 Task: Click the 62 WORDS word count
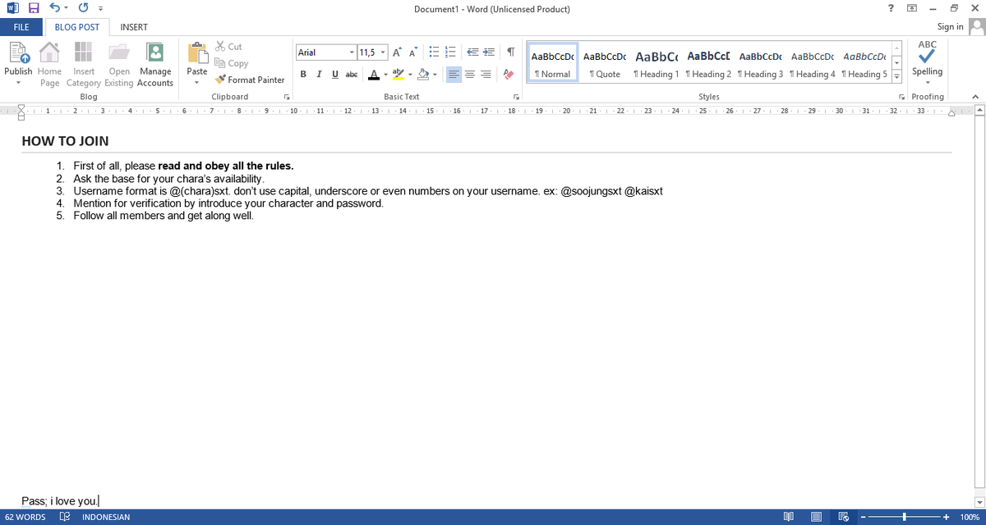click(x=25, y=518)
